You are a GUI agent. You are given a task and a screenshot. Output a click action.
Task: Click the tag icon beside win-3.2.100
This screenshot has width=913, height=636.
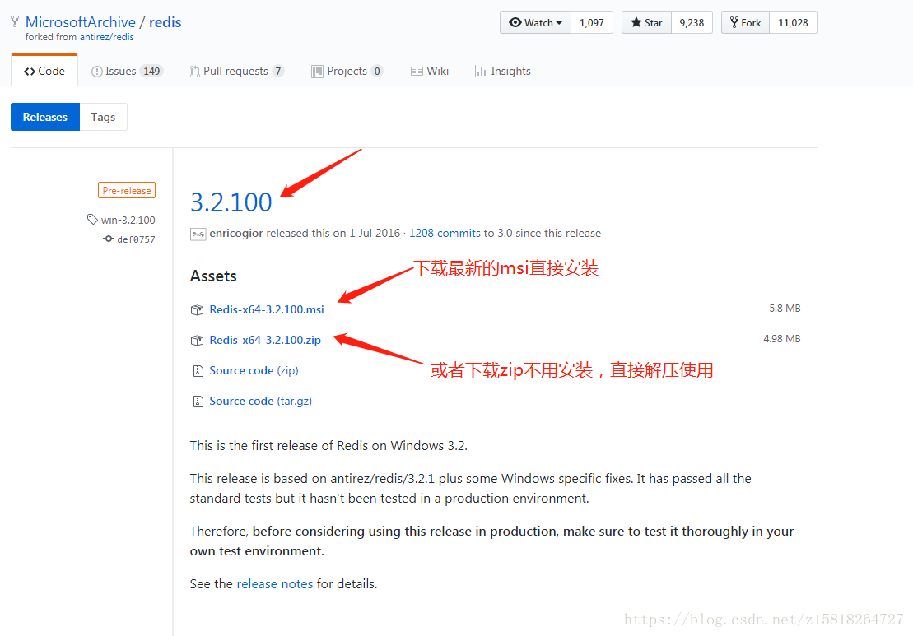92,219
